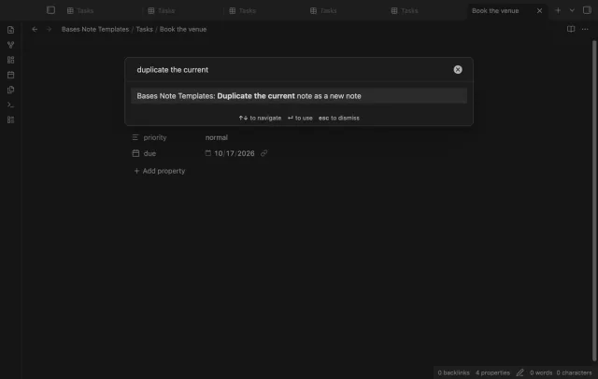The image size is (598, 379).
Task: Click Tasks in the breadcrumb path
Action: pyautogui.click(x=144, y=29)
